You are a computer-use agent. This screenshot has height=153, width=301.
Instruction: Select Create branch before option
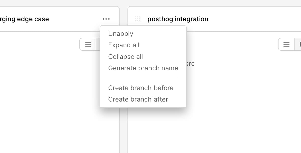[x=141, y=88]
